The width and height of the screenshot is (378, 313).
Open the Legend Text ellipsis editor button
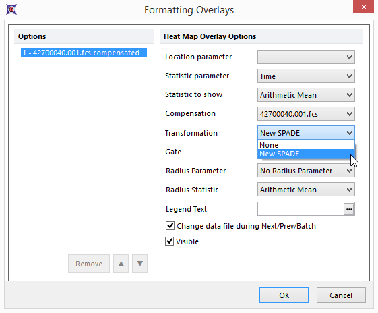click(x=348, y=209)
